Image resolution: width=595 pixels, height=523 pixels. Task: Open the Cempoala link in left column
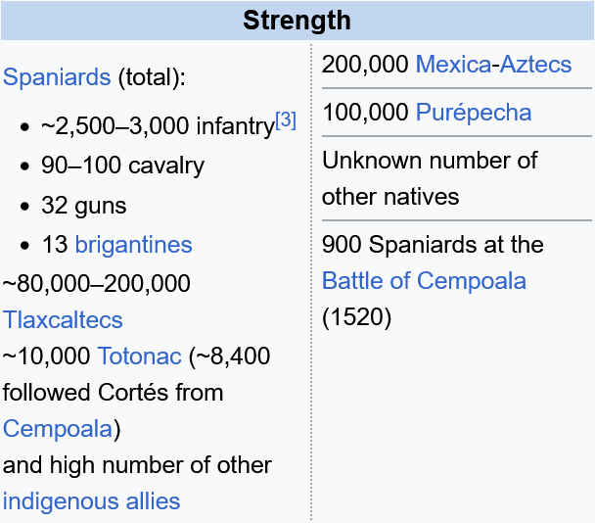point(58,429)
